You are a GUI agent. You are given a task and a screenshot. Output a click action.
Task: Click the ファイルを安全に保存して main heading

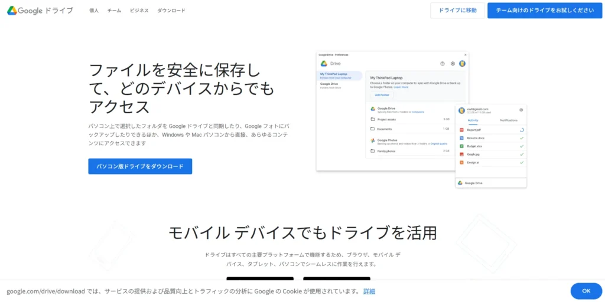click(181, 88)
